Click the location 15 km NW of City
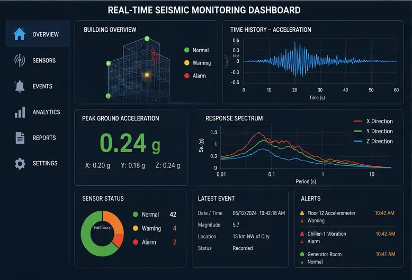The height and width of the screenshot is (280, 412). [x=251, y=237]
